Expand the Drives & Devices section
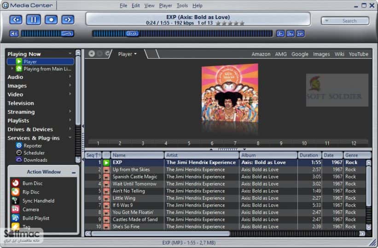The image size is (378, 248). pos(70,129)
